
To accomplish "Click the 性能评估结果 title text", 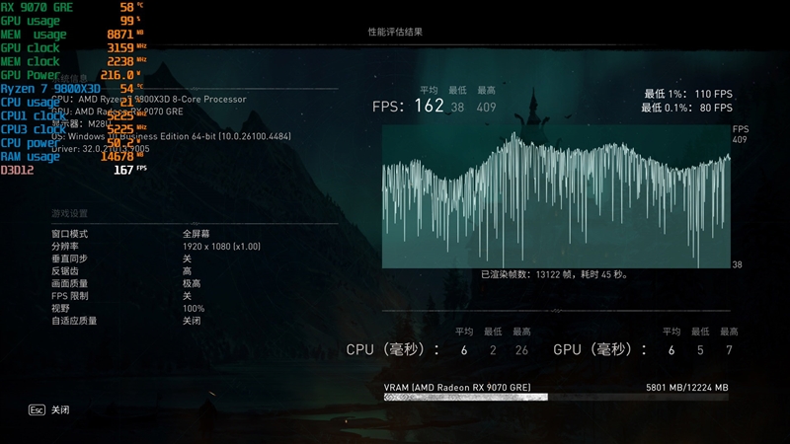I will (x=395, y=32).
